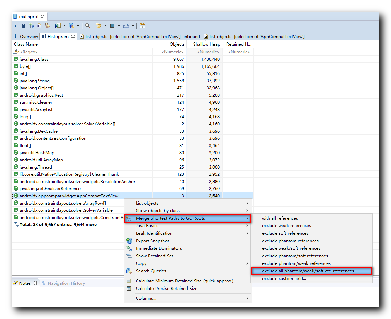Click the compare to another heap dump icon
The height and width of the screenshot is (319, 391).
pos(142,26)
